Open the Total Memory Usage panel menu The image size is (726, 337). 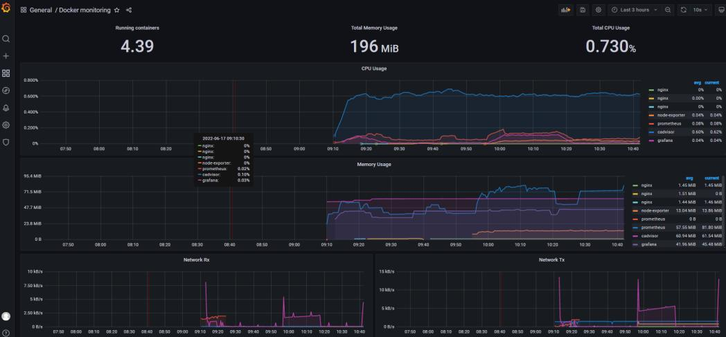click(x=374, y=28)
